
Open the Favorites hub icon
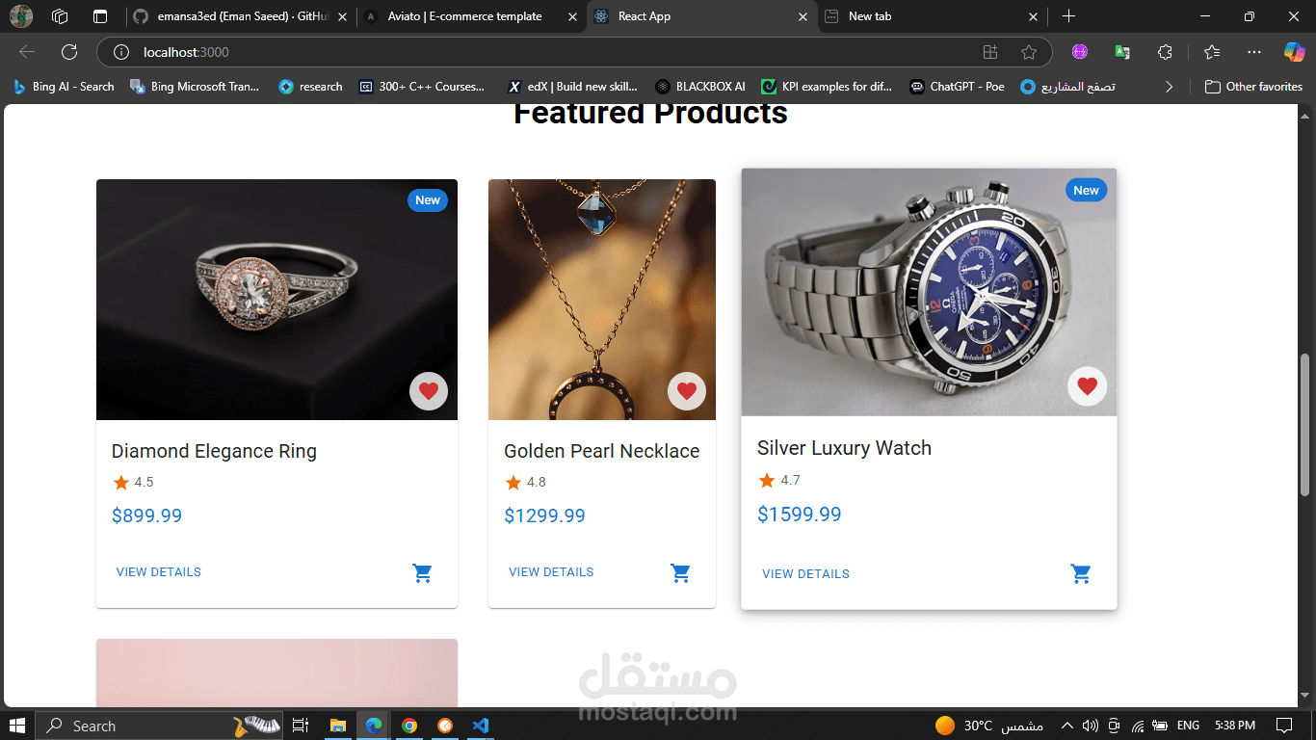[x=1212, y=52]
